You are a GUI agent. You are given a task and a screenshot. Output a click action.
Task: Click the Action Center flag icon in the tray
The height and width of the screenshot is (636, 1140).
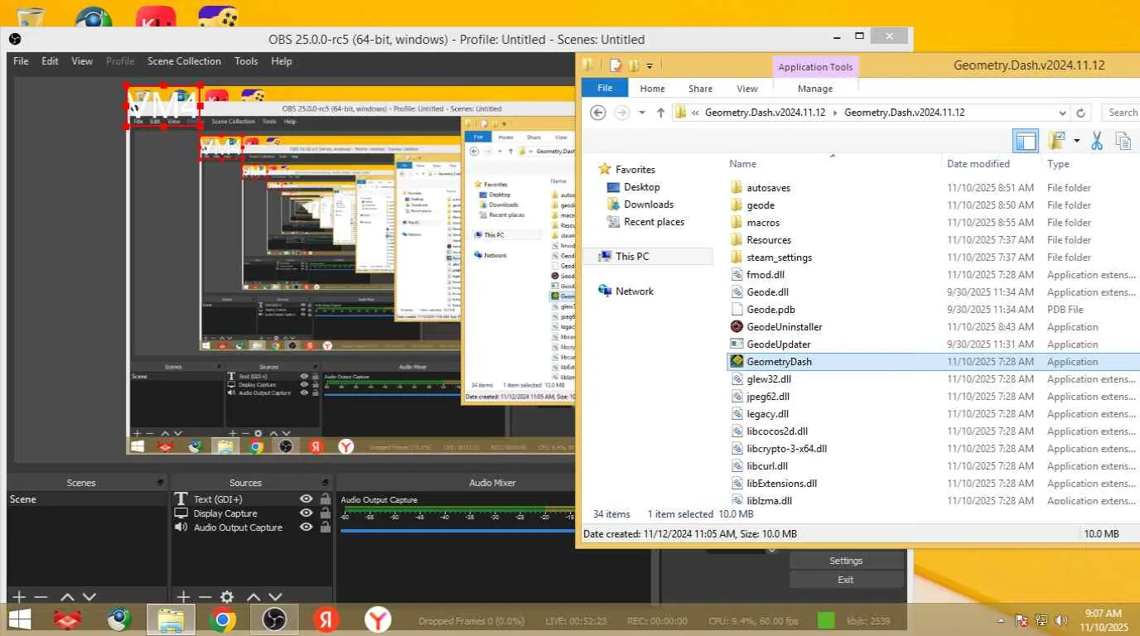[1022, 620]
